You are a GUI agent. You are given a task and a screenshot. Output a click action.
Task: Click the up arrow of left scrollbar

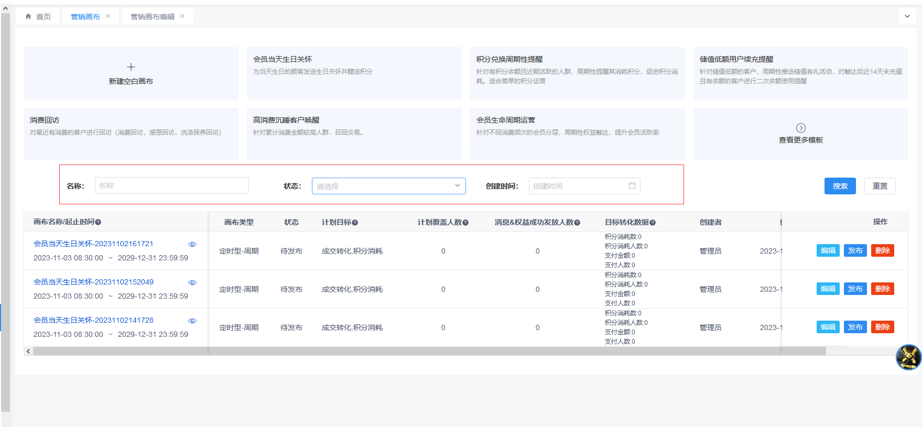5,9
